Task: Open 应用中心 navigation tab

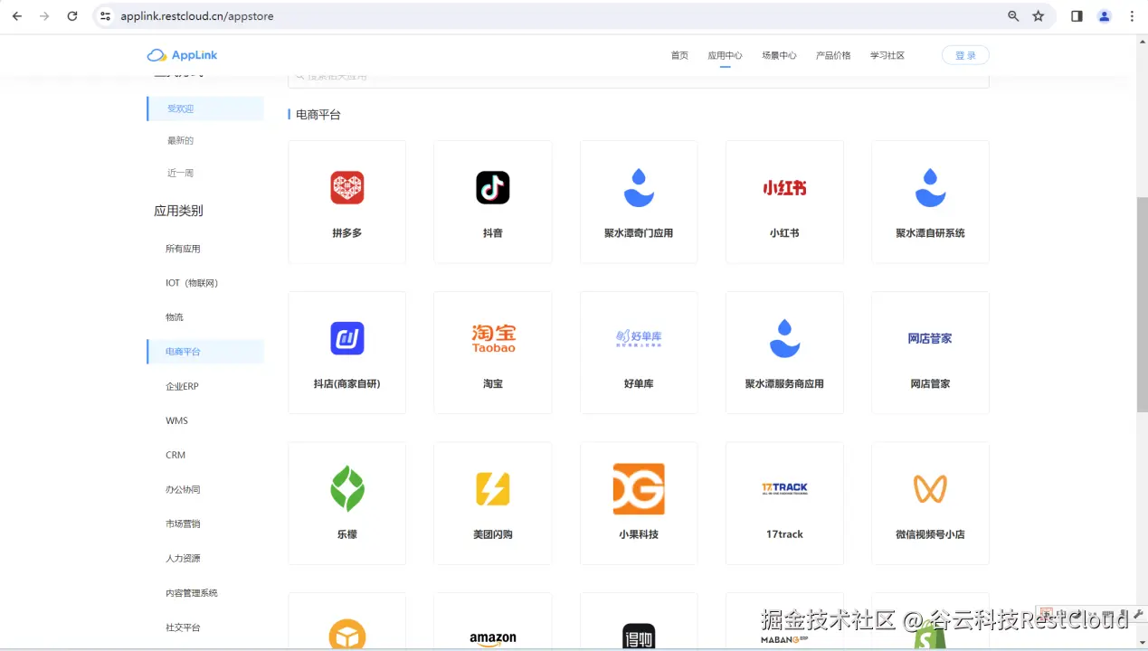Action: (x=725, y=55)
